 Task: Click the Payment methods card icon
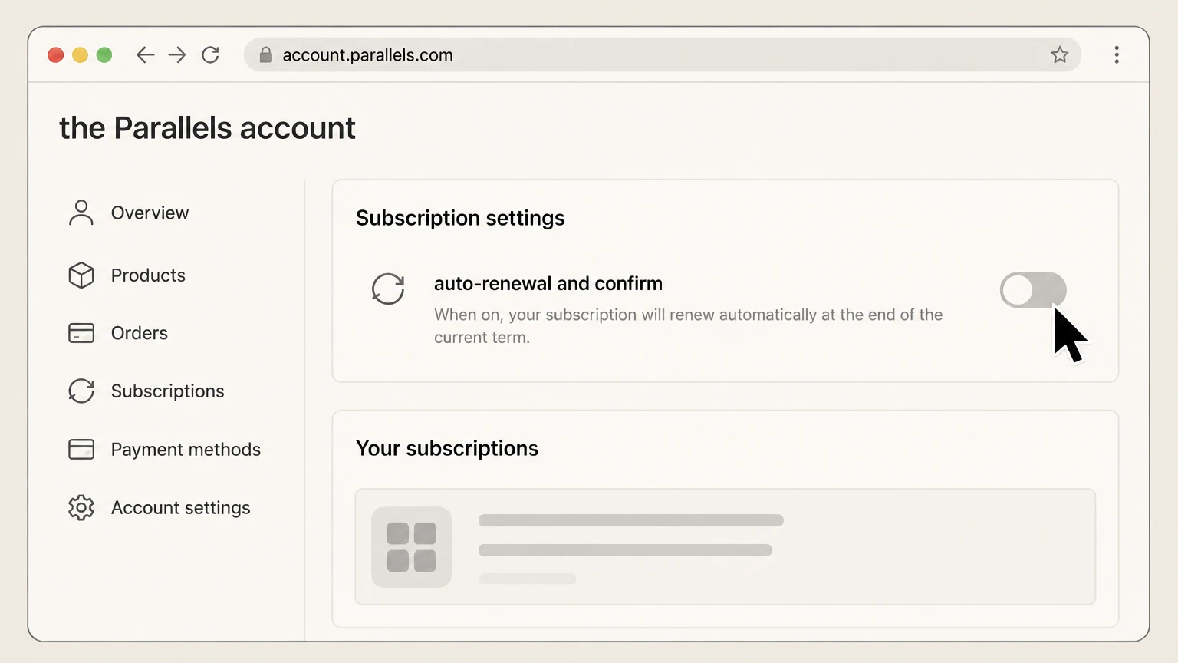[81, 449]
